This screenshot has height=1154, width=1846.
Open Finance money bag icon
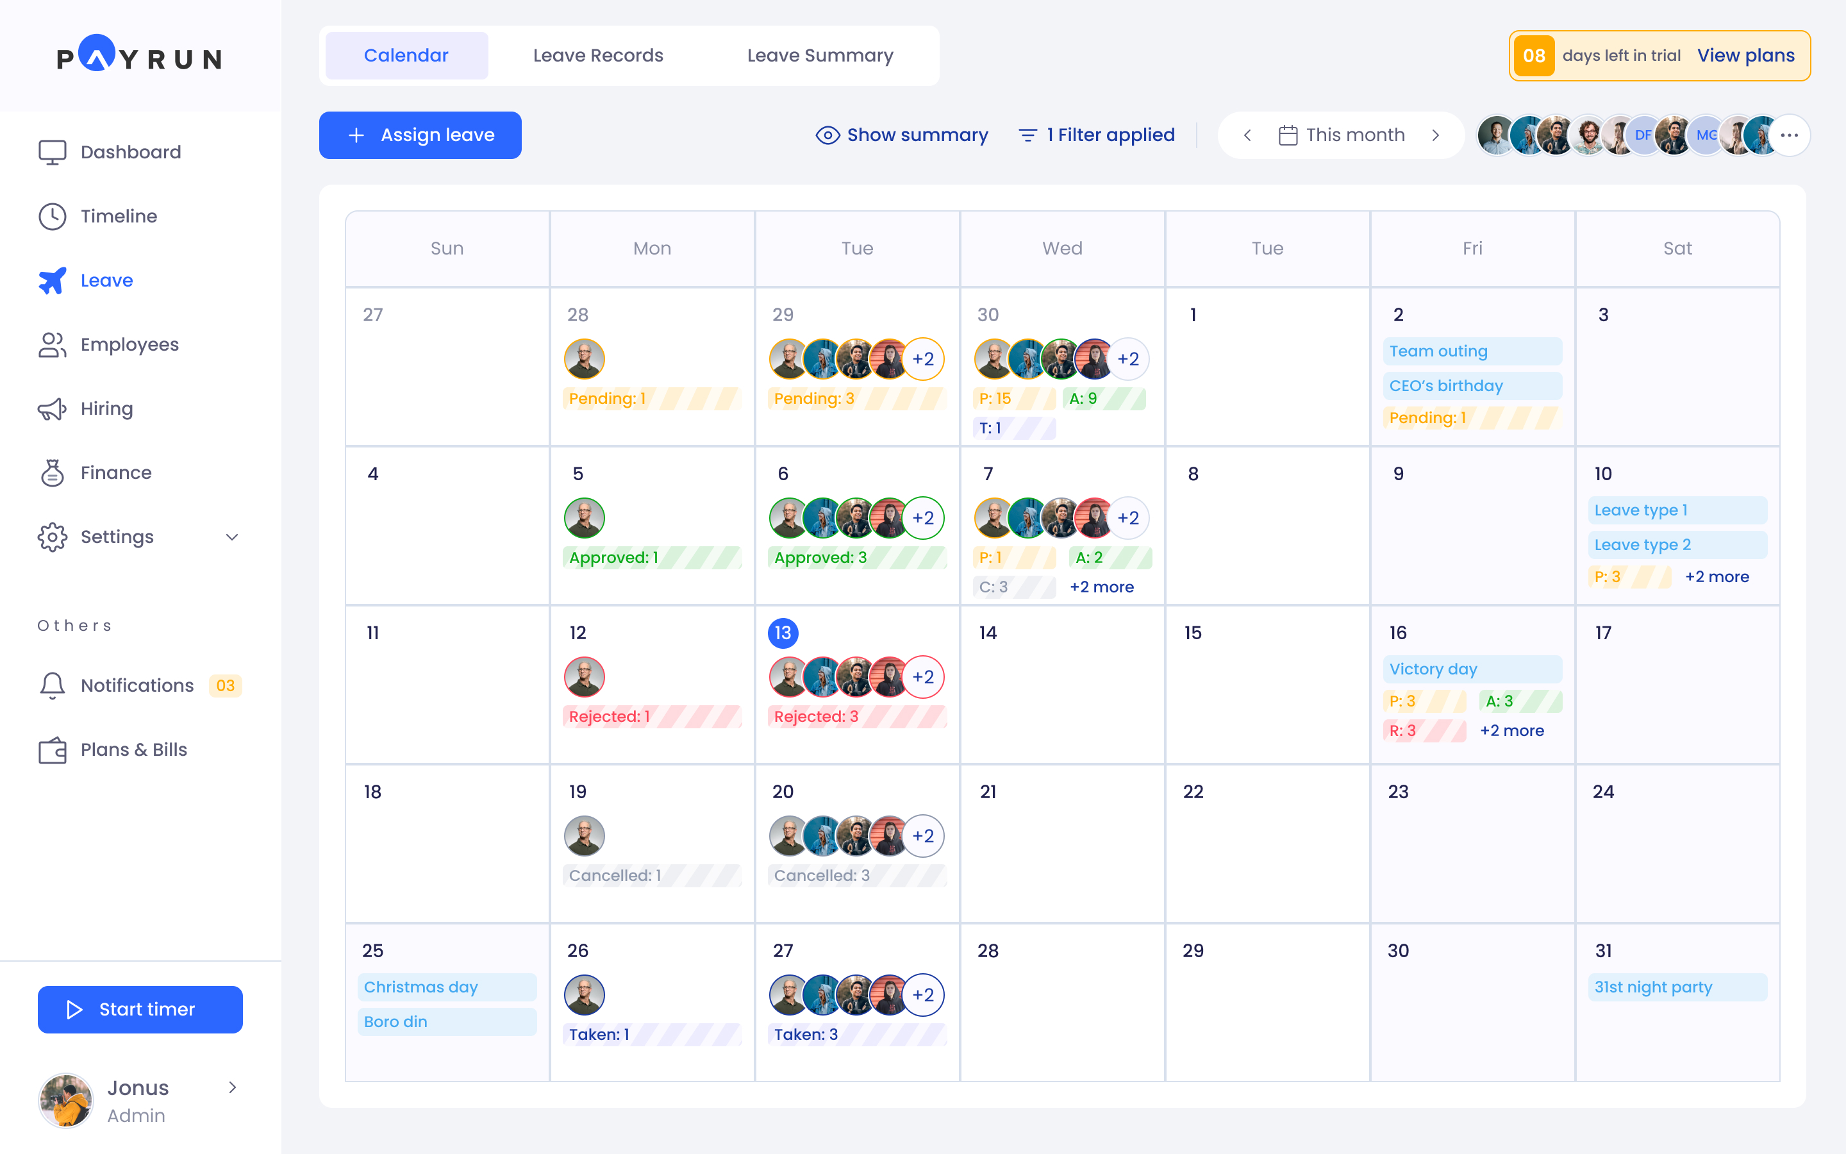[52, 473]
